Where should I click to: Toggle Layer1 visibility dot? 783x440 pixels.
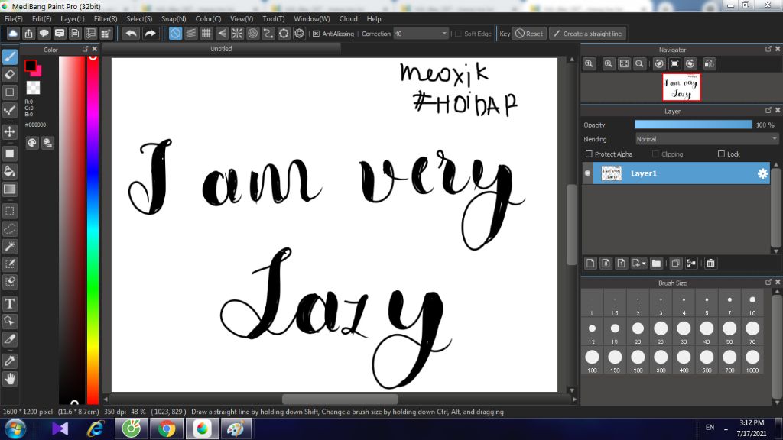(587, 173)
